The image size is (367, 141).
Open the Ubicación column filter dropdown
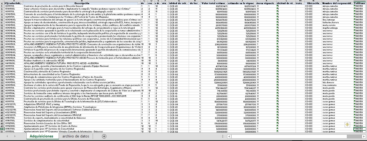coord(320,3)
